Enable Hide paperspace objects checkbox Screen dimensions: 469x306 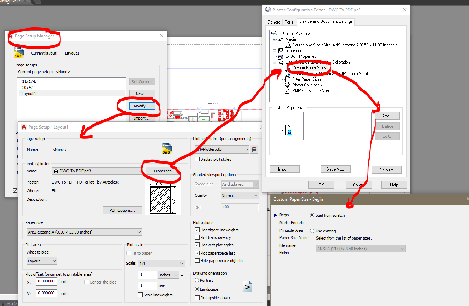click(x=197, y=261)
